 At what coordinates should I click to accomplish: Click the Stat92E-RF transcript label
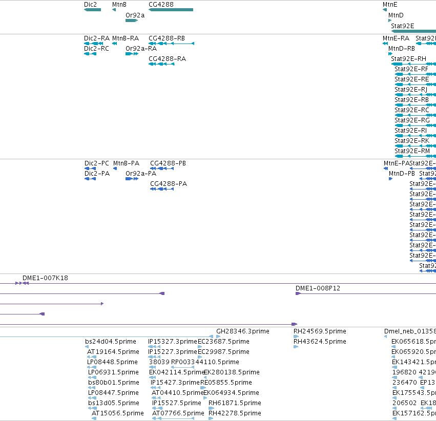(x=411, y=69)
